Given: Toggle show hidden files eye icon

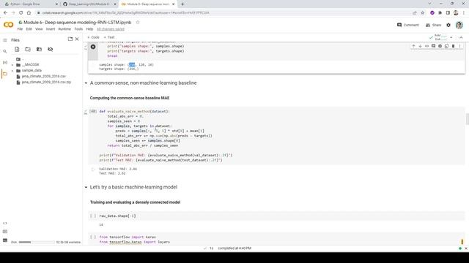Looking at the screenshot, I should 51,49.
